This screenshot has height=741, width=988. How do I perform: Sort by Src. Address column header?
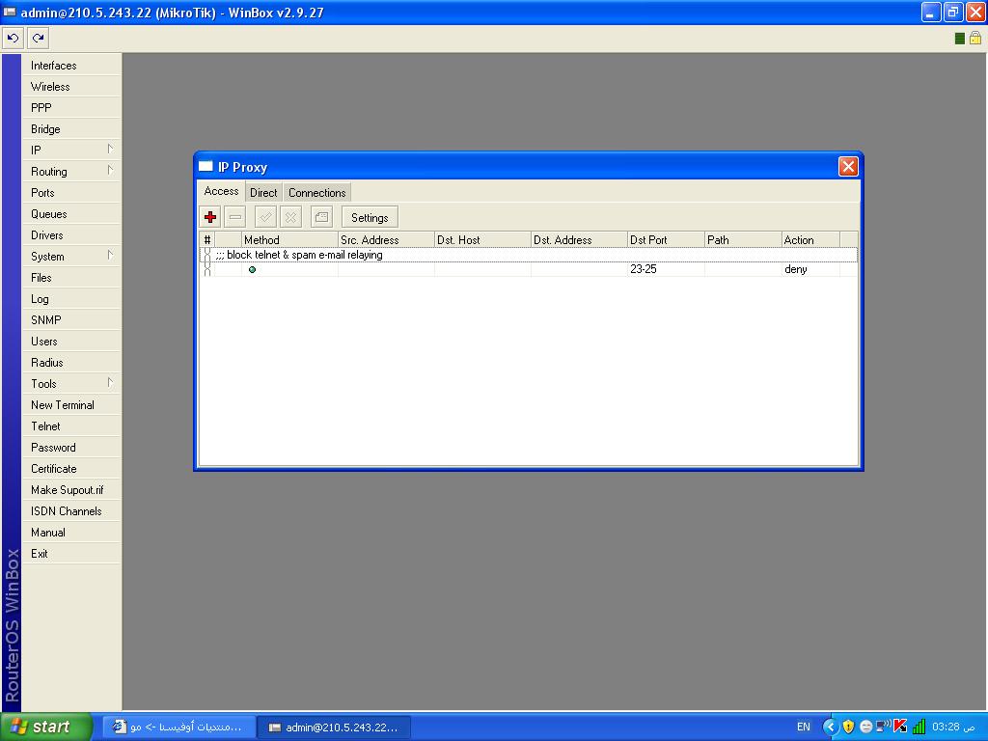[386, 240]
